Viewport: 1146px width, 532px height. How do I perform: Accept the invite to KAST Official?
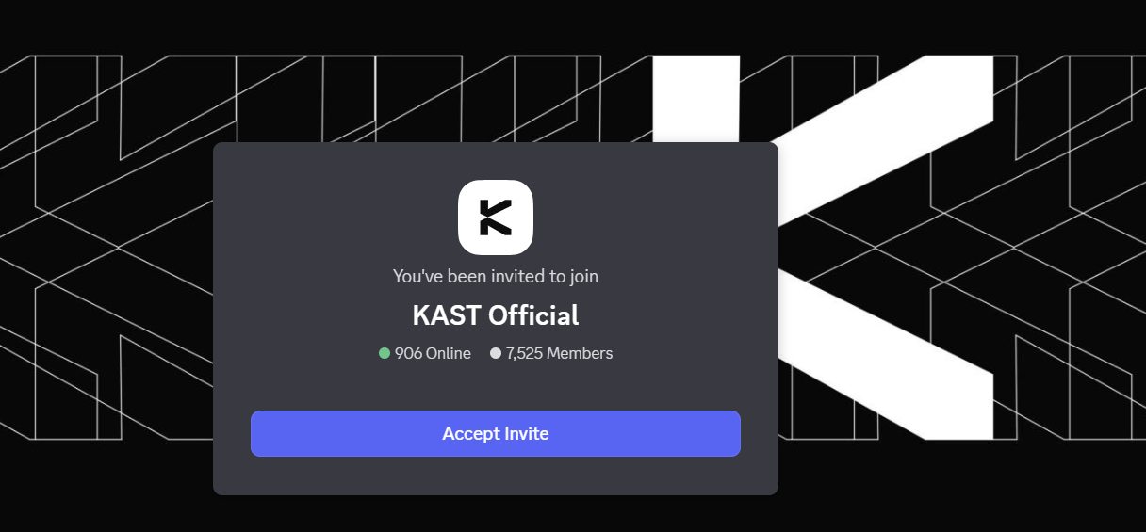(496, 434)
